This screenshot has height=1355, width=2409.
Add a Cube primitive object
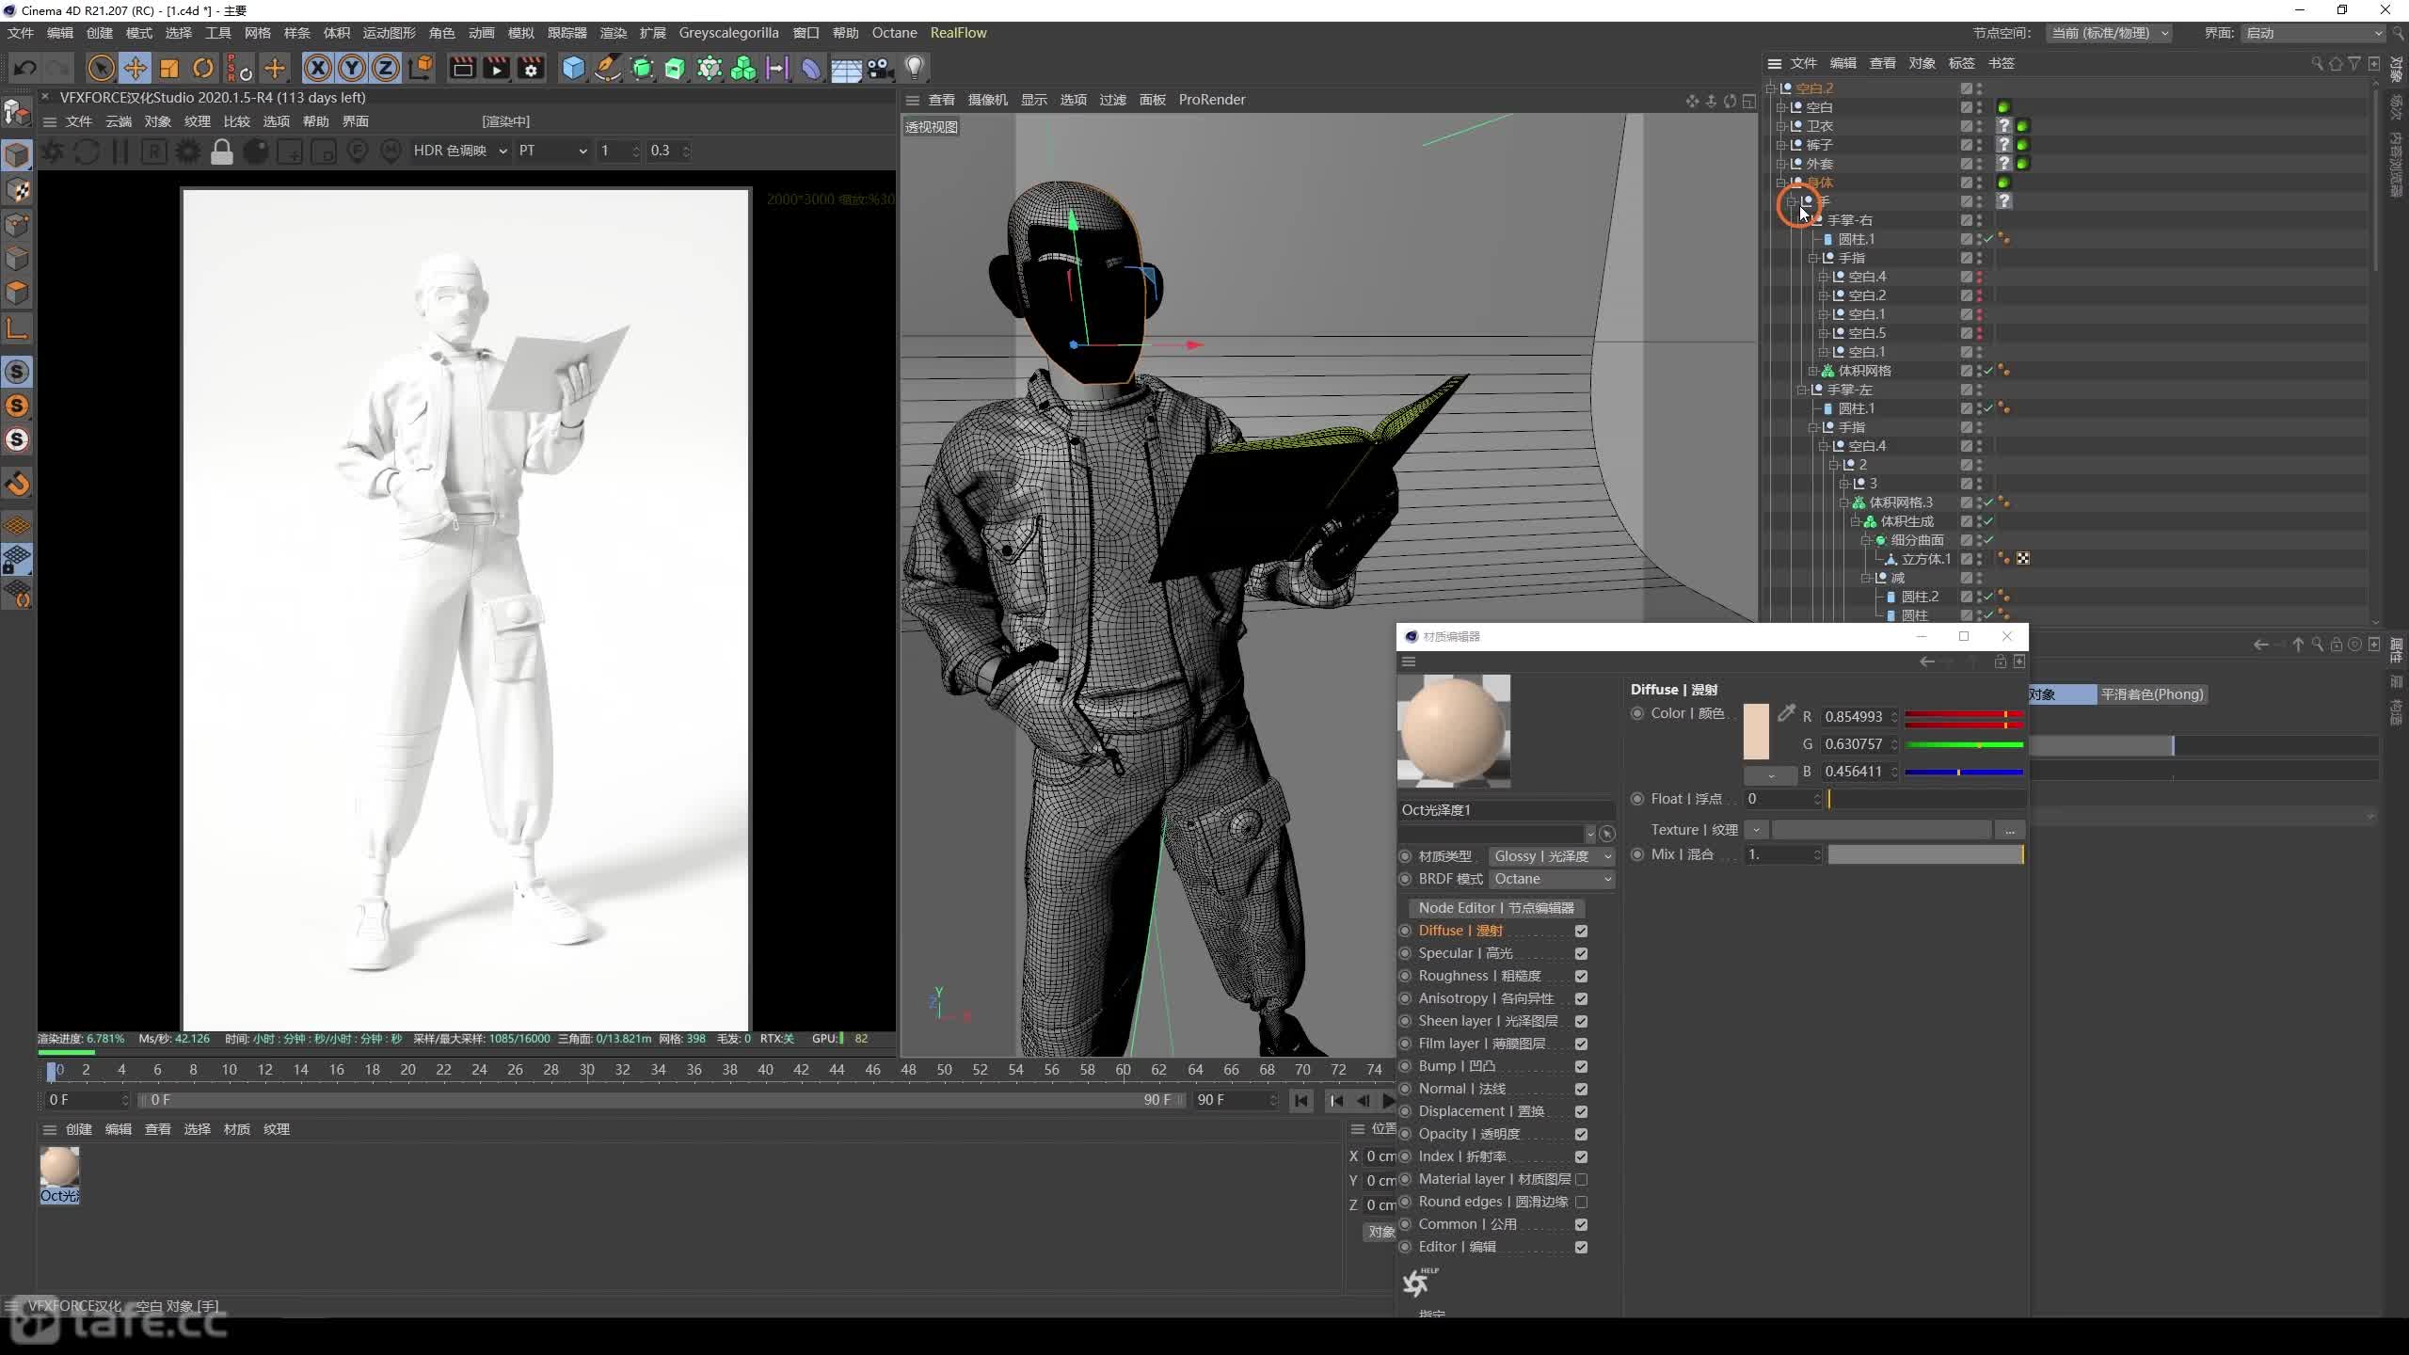coord(573,68)
